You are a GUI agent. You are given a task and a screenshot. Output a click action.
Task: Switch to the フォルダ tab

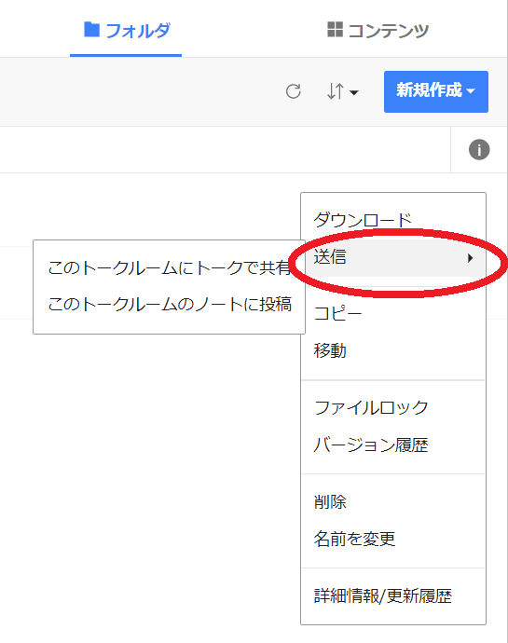pos(126,31)
